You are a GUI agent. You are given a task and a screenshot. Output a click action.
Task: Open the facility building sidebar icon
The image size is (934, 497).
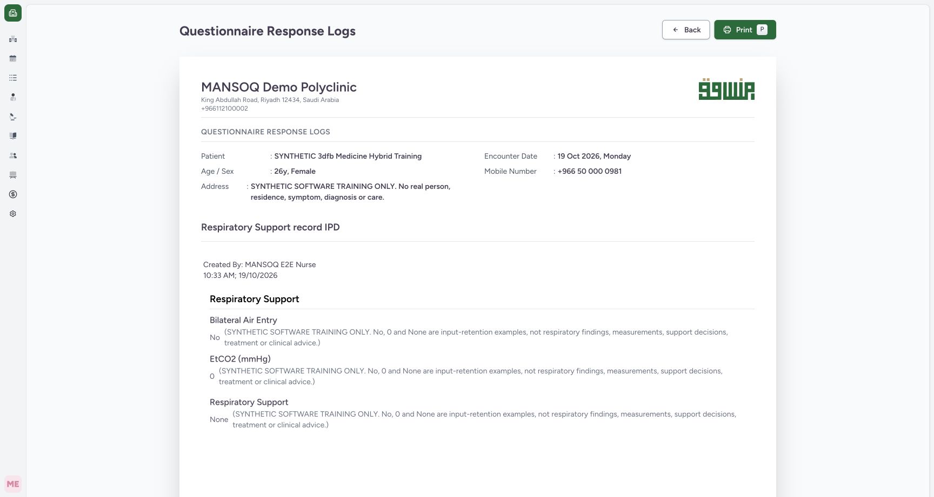[x=13, y=39]
